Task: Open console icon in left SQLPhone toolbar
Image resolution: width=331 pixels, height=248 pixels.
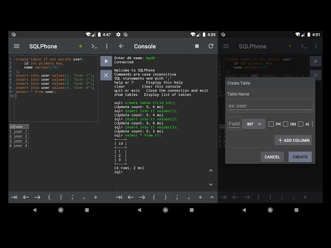Action: coord(94,46)
